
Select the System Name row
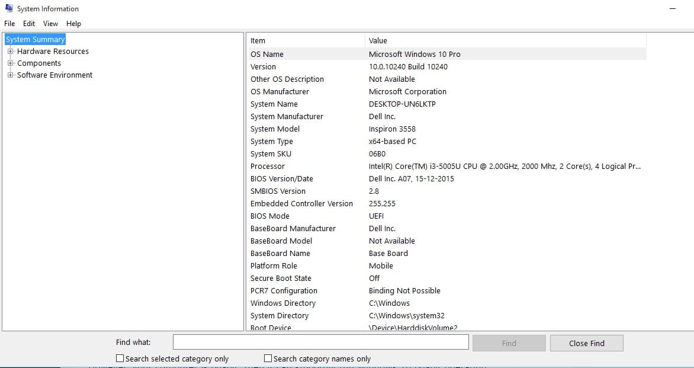click(447, 104)
